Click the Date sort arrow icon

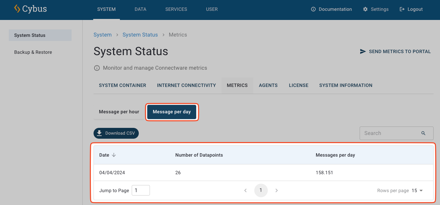[x=114, y=155]
